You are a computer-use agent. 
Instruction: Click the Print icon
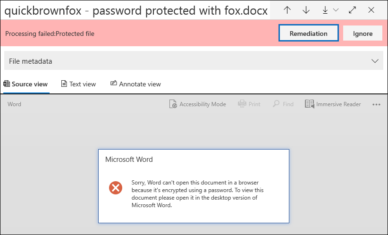pos(249,104)
